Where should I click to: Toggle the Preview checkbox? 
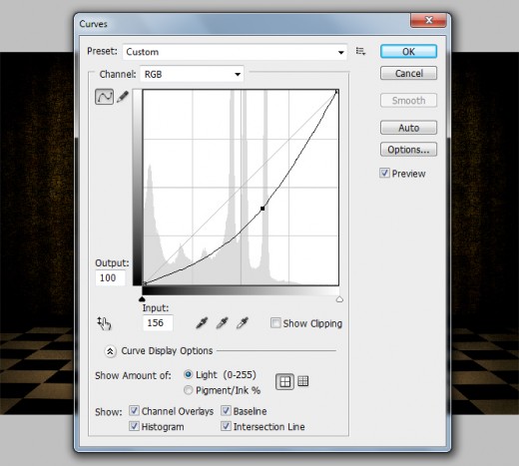click(384, 173)
